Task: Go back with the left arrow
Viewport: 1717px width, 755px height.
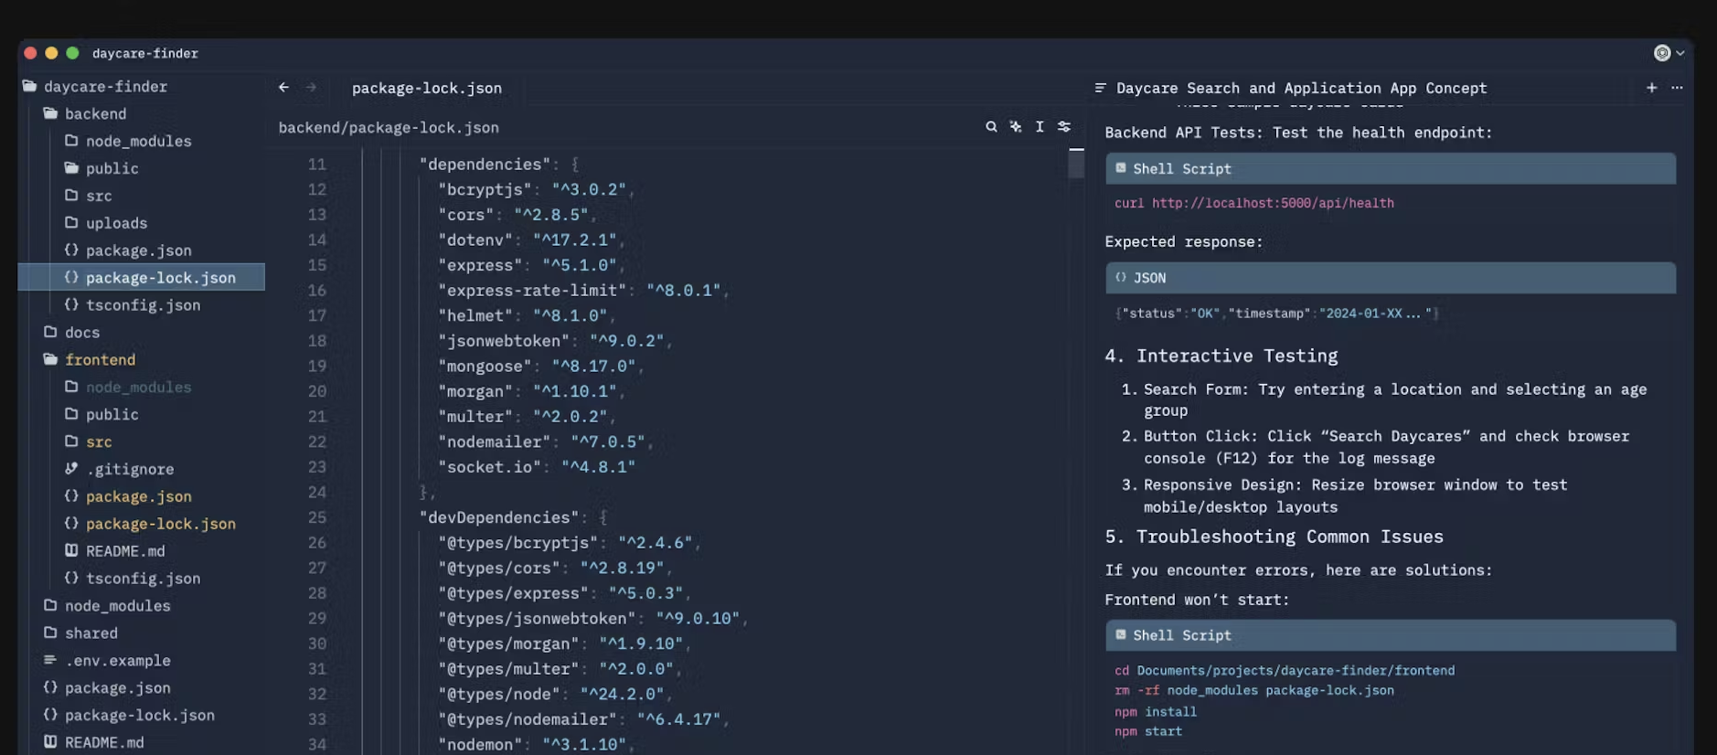Action: click(283, 88)
